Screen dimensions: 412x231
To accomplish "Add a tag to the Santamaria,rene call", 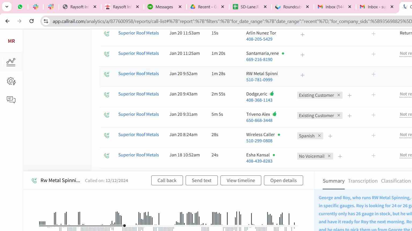I will pos(302,55).
